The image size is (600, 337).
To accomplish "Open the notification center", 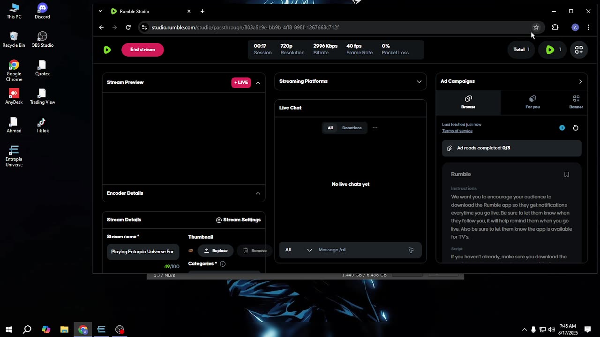I will (588, 330).
